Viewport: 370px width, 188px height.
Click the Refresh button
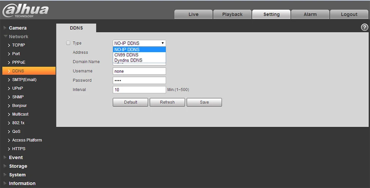coord(167,102)
